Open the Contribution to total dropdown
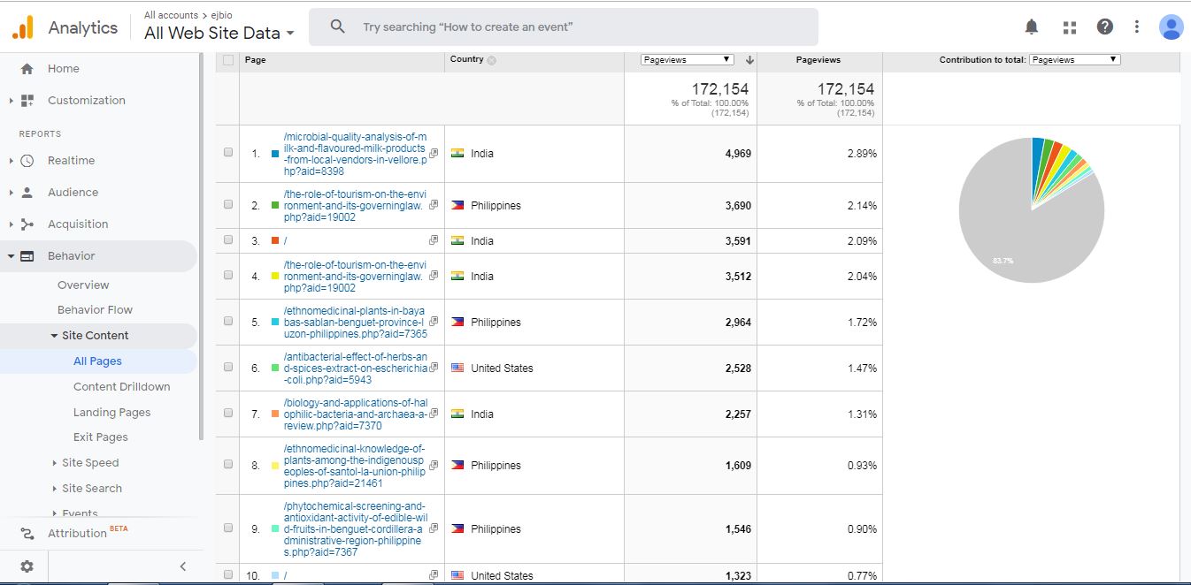 tap(1074, 60)
